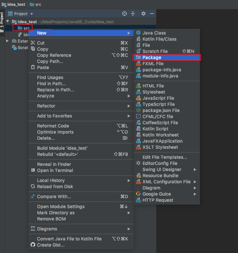Select Reformat Code menu entry

pyautogui.click(x=81, y=126)
